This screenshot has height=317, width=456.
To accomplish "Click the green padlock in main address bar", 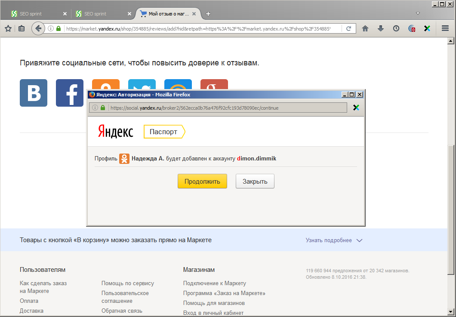I will 59,28.
